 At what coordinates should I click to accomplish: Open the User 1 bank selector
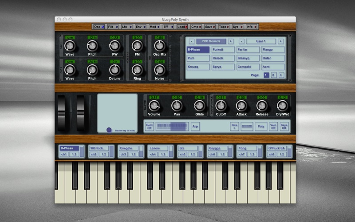coord(260,41)
